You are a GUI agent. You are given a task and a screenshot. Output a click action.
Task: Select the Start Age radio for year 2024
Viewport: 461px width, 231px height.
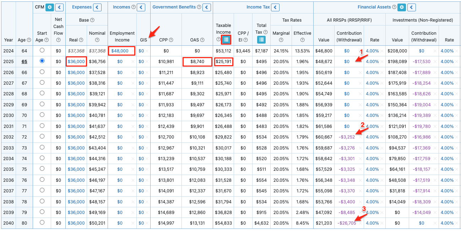(x=42, y=51)
